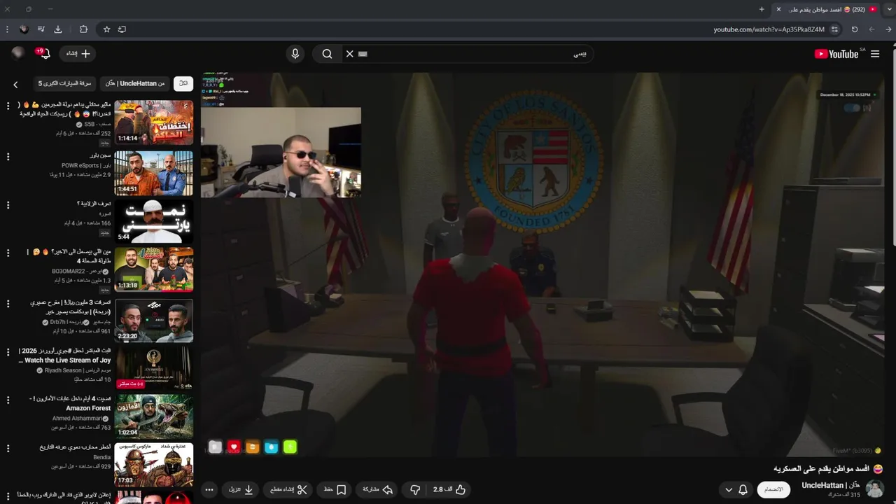Open the 1:13:18 food challenge thumbnail
This screenshot has height=504, width=896.
[154, 269]
